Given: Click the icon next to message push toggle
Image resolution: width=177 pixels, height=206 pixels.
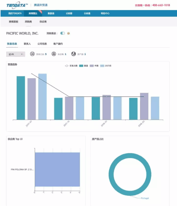Looking at the screenshot, I should 68,33.
